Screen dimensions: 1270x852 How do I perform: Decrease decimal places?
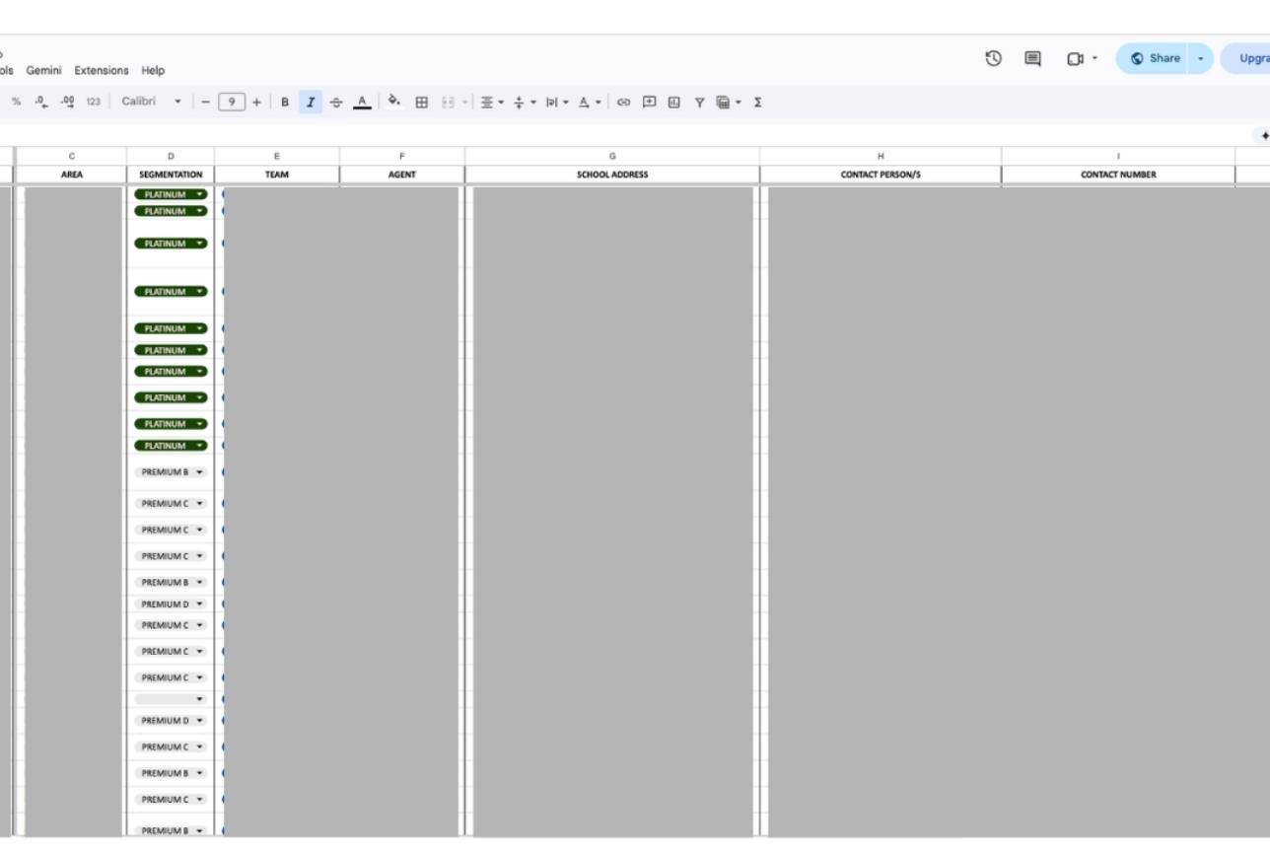(x=41, y=102)
